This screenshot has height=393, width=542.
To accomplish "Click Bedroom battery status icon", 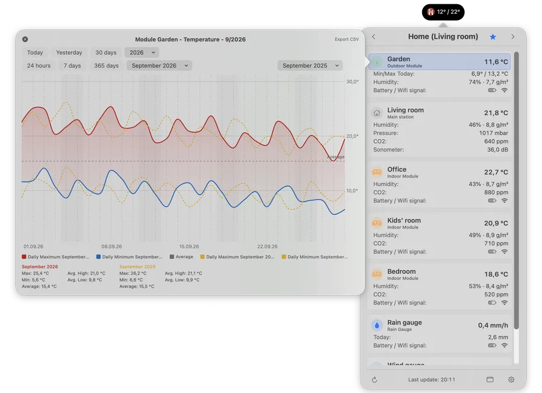I will 492,303.
